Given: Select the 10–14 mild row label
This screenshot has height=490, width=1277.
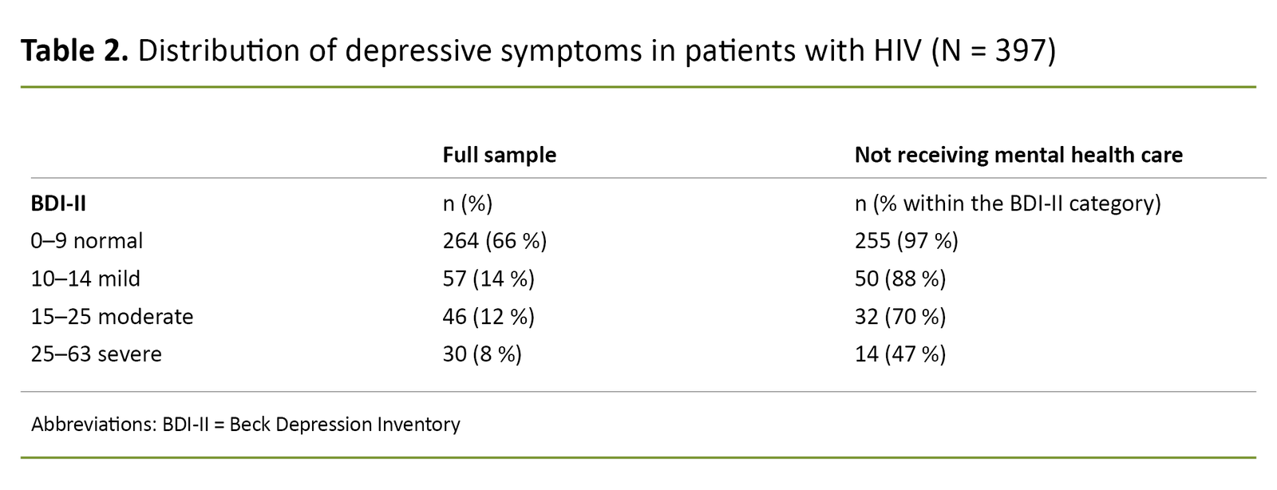Looking at the screenshot, I should pos(85,279).
